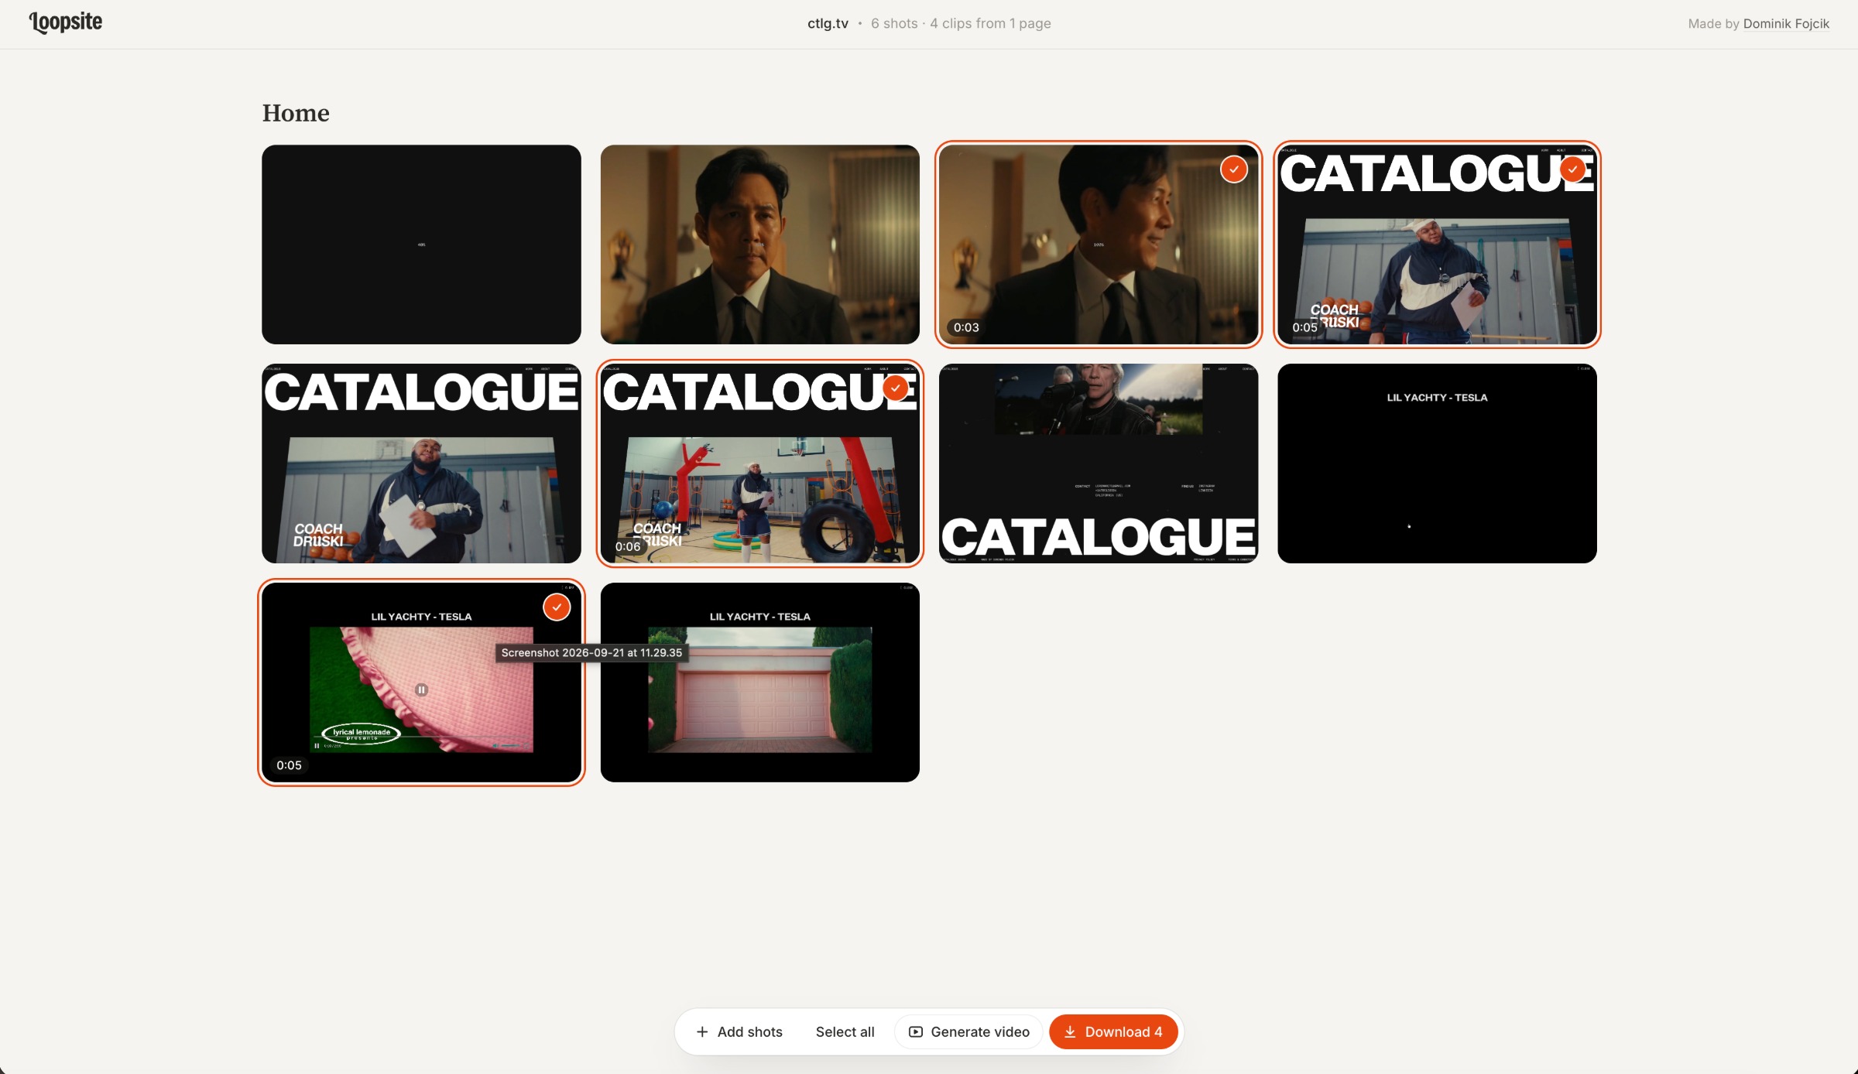Uncheck the Coach Druski 0:05 clip checkmark
Image resolution: width=1858 pixels, height=1074 pixels.
click(1572, 169)
